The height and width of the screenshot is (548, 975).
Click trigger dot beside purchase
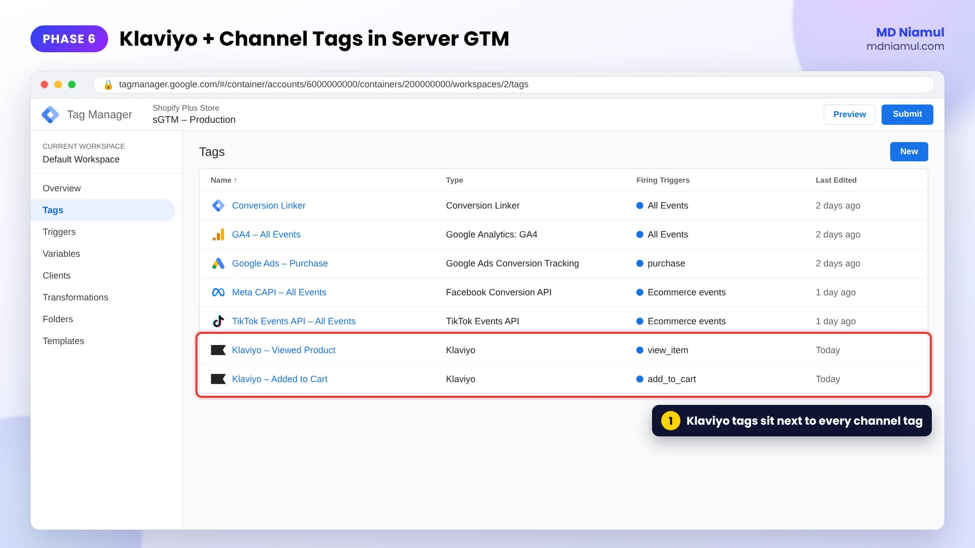(640, 263)
